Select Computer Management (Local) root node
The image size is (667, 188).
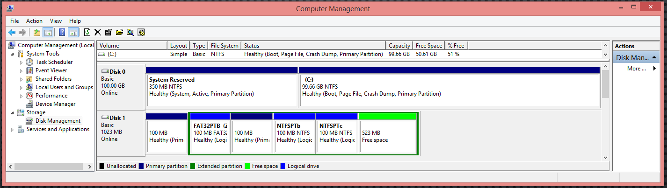55,45
